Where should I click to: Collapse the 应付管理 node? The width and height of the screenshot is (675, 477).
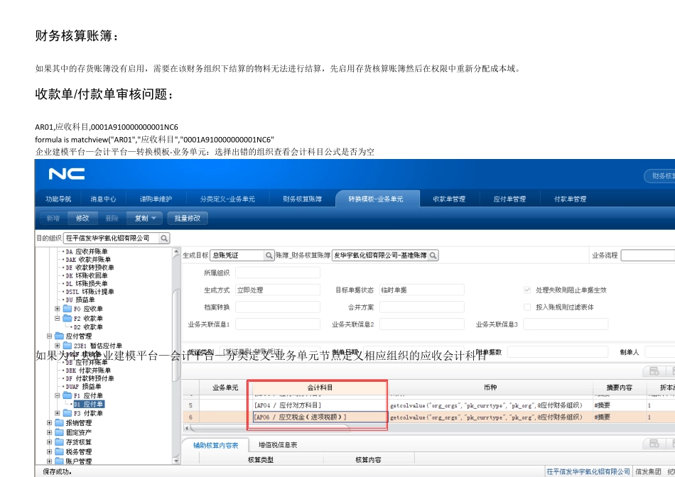point(49,336)
